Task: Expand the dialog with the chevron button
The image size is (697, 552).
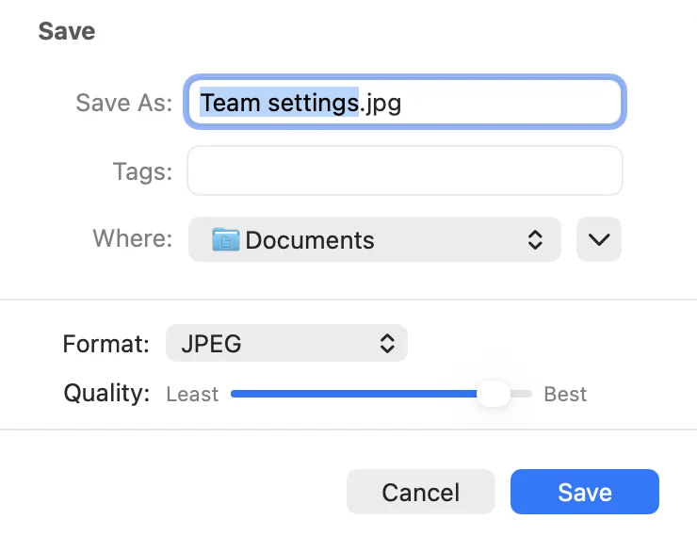Action: pos(599,239)
